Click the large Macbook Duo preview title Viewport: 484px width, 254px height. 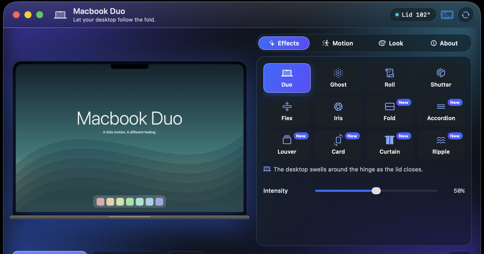[129, 119]
